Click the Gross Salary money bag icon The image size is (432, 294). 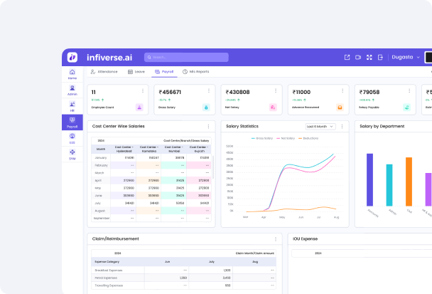tap(206, 107)
